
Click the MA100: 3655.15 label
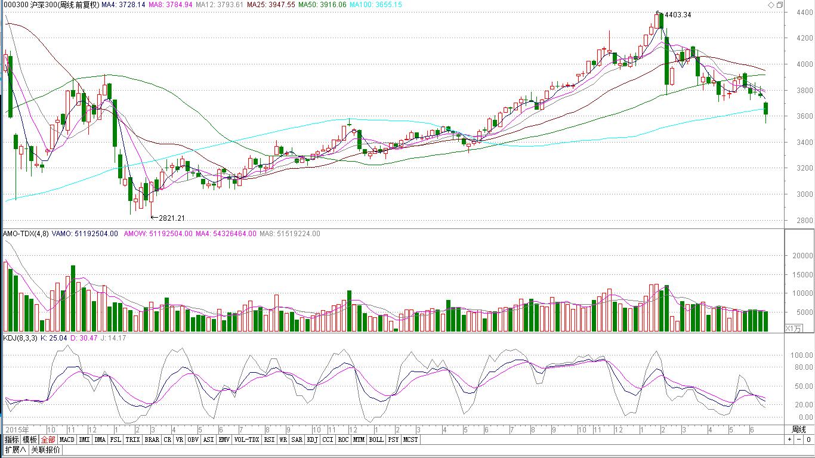click(x=376, y=5)
